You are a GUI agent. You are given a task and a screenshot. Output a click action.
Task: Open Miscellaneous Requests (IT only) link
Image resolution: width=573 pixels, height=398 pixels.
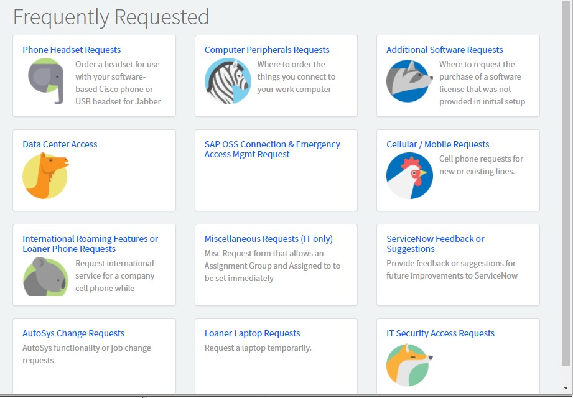coord(269,239)
